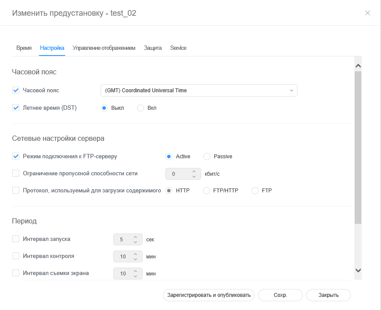Open the time zone dropdown list
The width and height of the screenshot is (381, 310).
tap(199, 91)
